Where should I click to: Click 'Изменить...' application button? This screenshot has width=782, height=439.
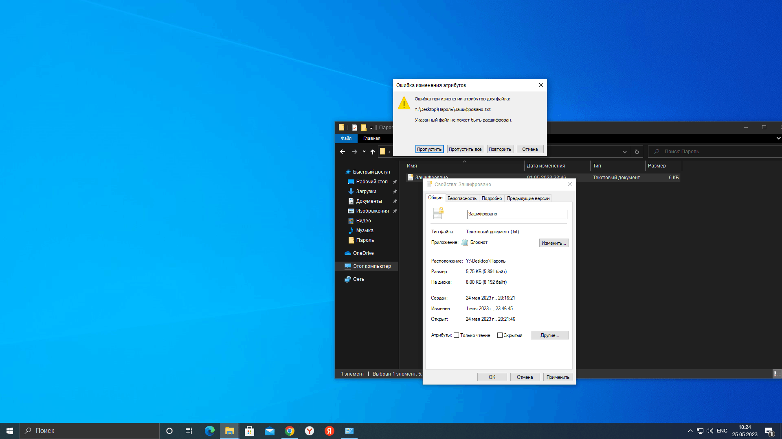click(553, 243)
